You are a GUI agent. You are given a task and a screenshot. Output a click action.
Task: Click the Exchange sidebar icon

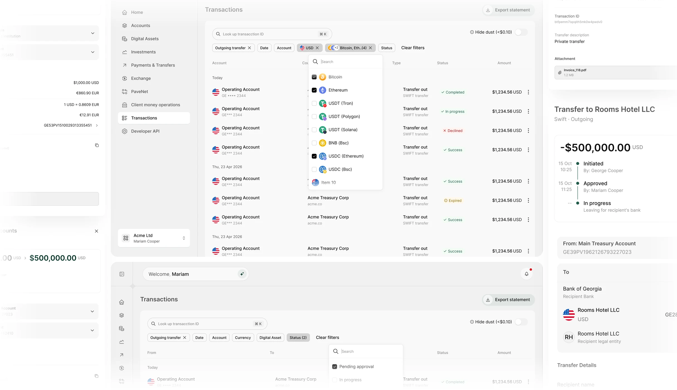tap(124, 78)
